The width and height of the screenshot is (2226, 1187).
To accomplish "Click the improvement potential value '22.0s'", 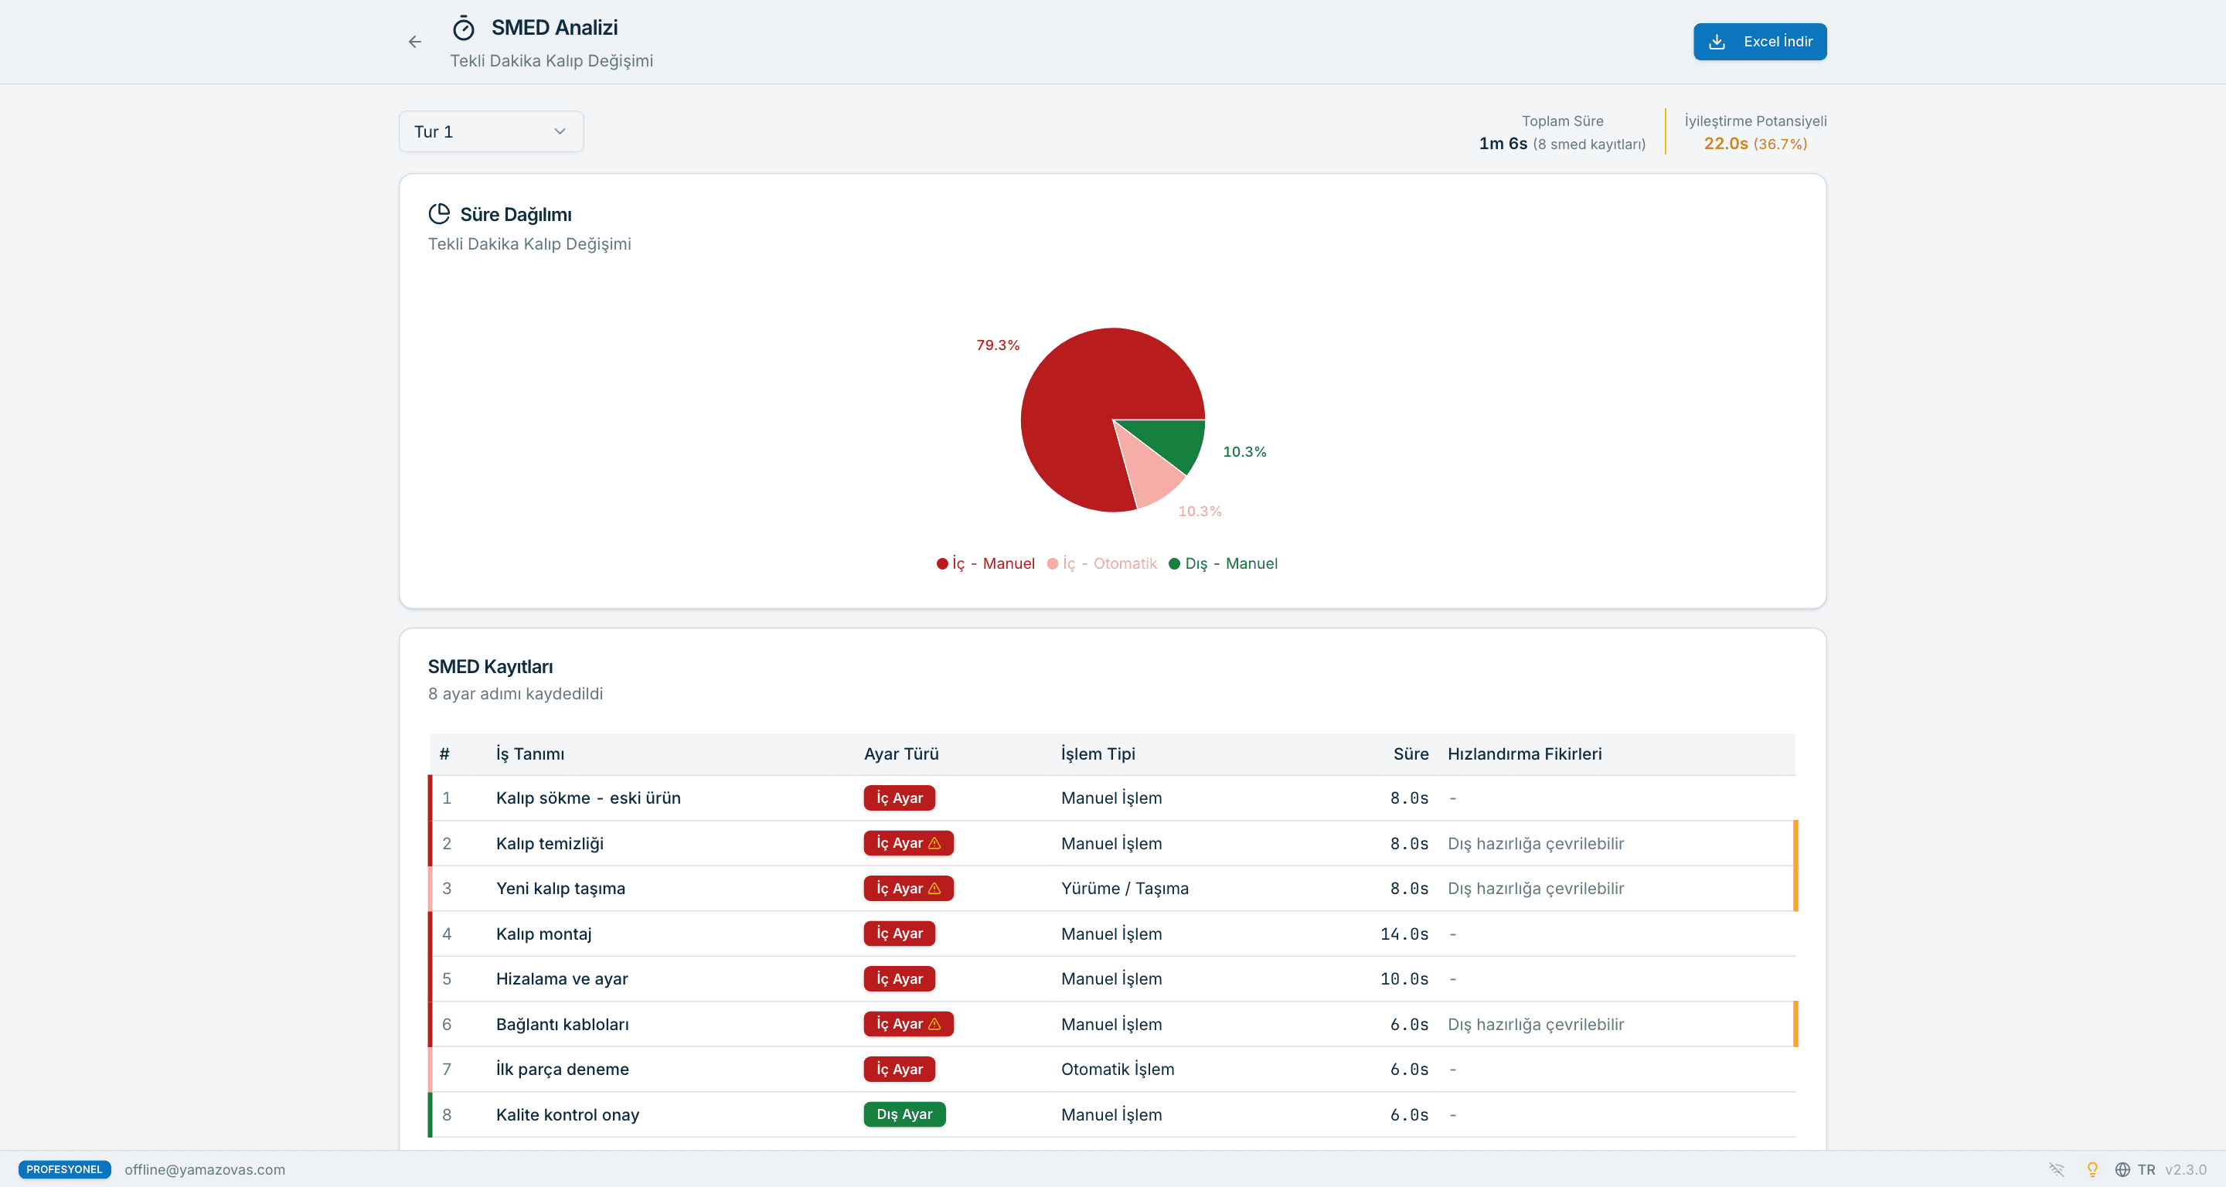I will 1726,144.
